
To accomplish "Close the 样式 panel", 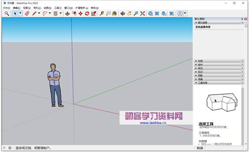I will [242, 68].
